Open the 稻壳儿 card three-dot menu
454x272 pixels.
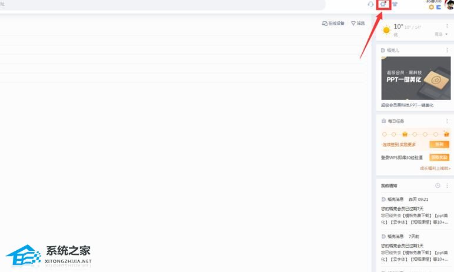(447, 50)
